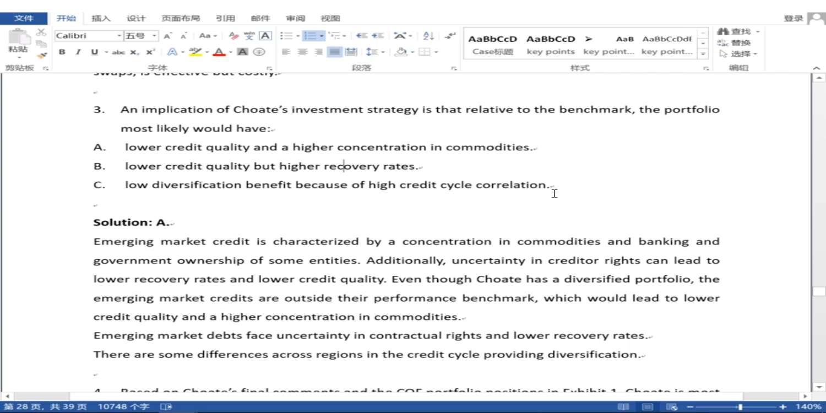Click the Show paragraph marks icon
The height and width of the screenshot is (413, 826).
tap(450, 36)
